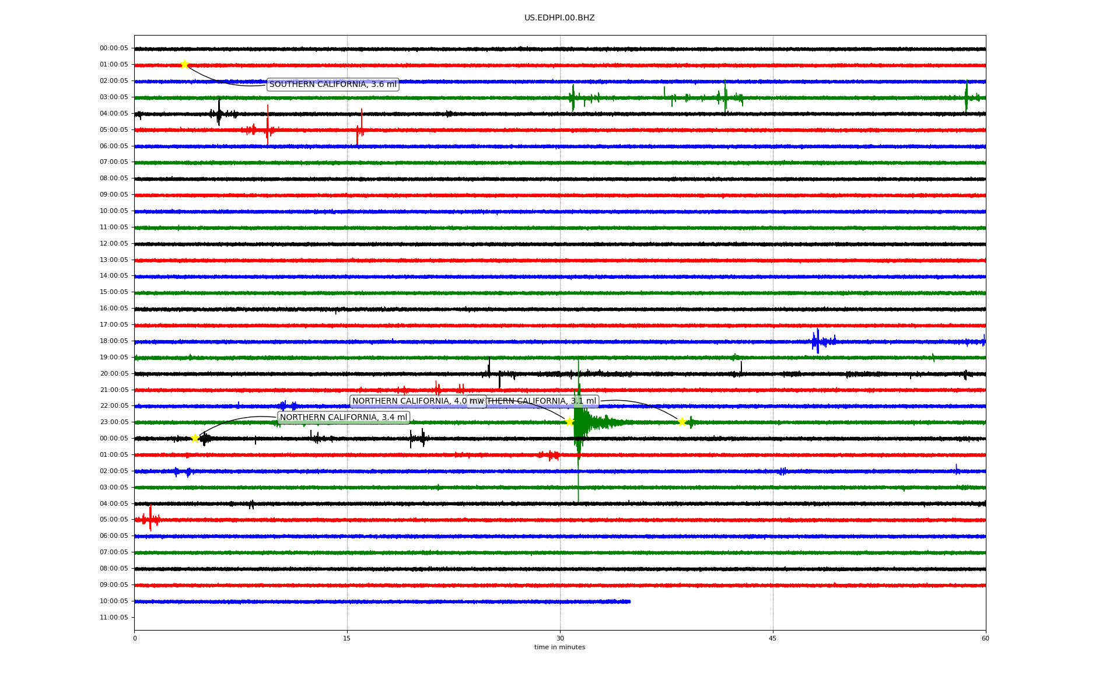This screenshot has width=1120, height=700.
Task: Click the blue burst on the 18:00:05 trace
Action: click(817, 341)
